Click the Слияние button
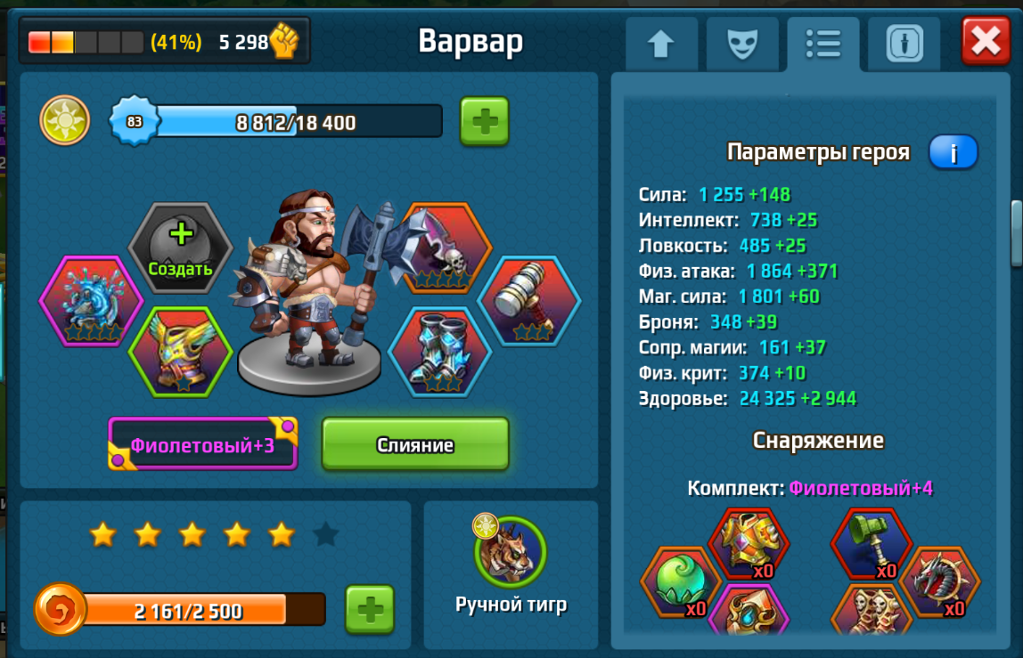The image size is (1023, 658). tap(415, 444)
